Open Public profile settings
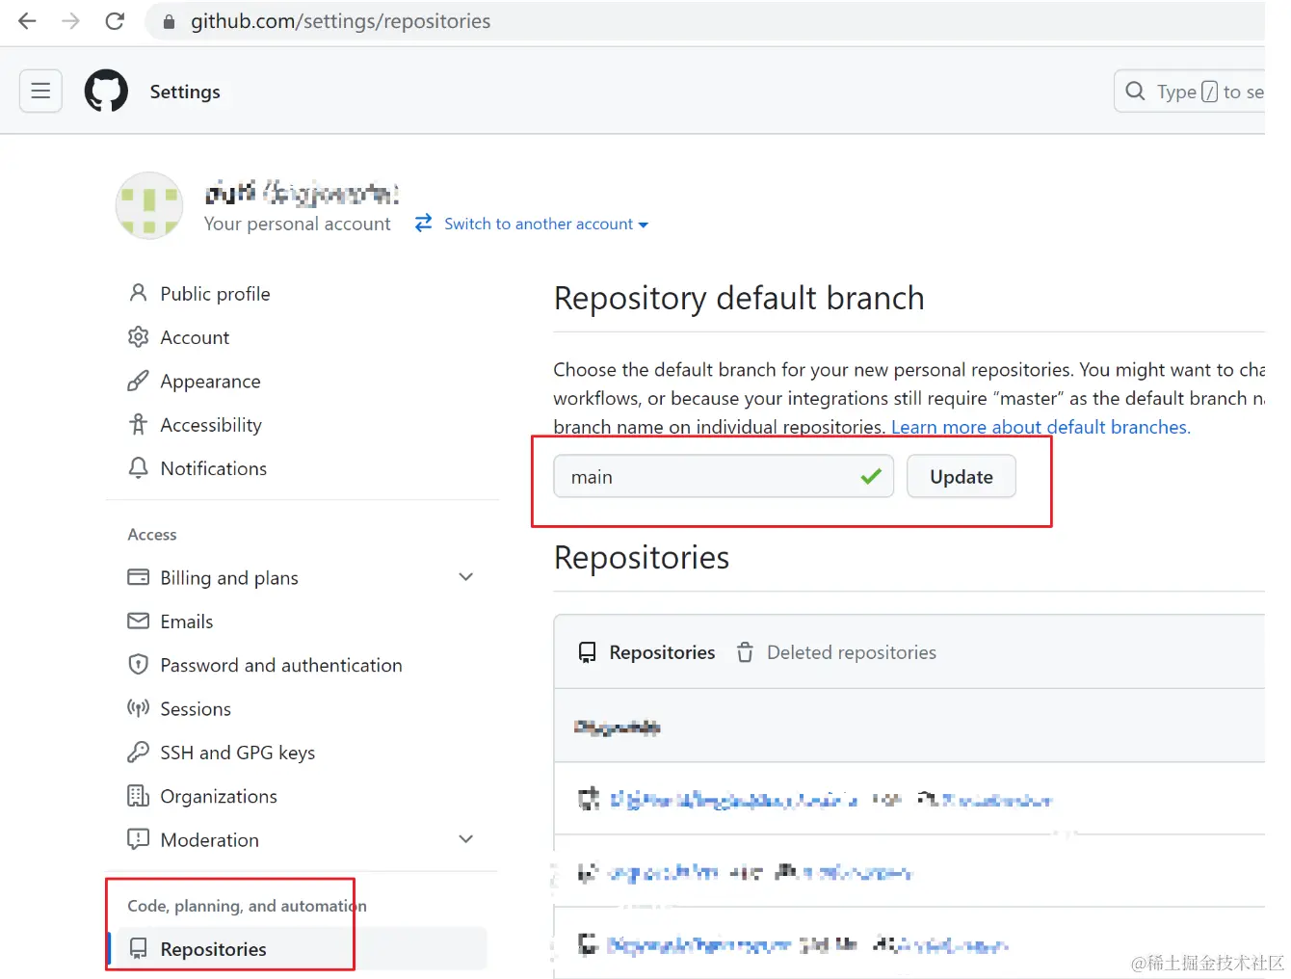The image size is (1291, 979). [215, 294]
